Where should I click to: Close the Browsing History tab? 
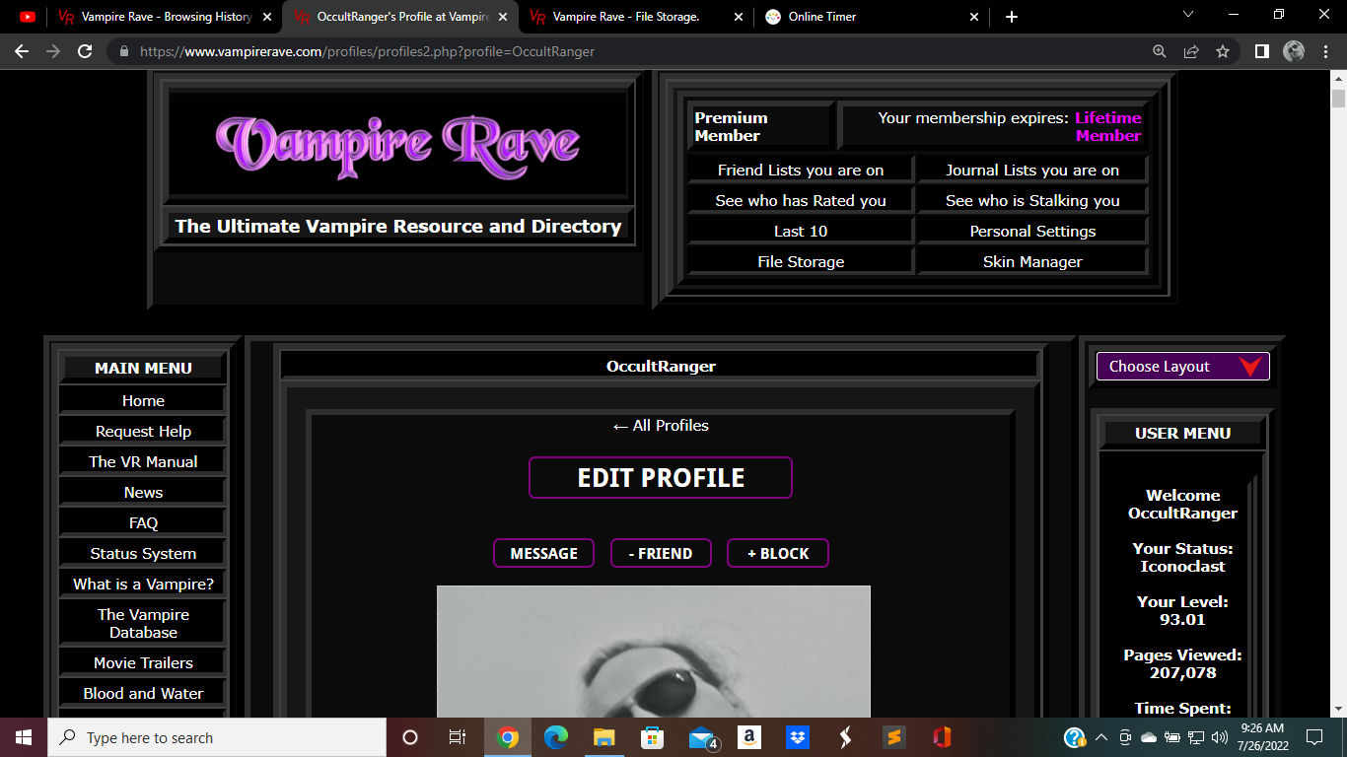[x=267, y=17]
